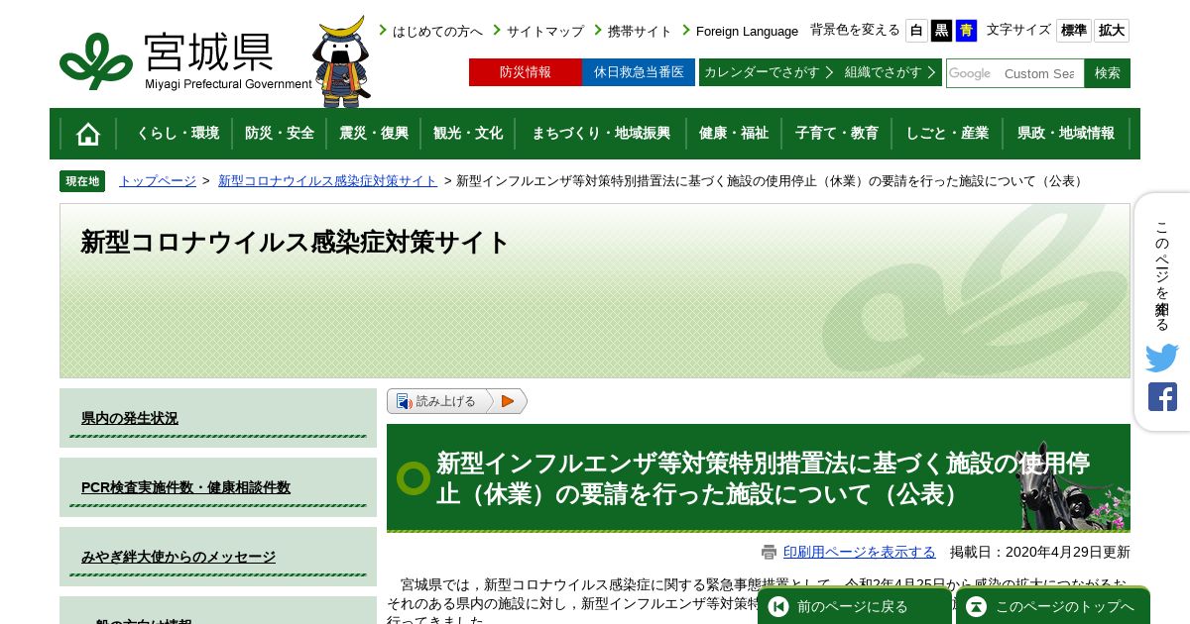1190x624 pixels.
Task: Open 携帯サイト link
Action: 640,31
